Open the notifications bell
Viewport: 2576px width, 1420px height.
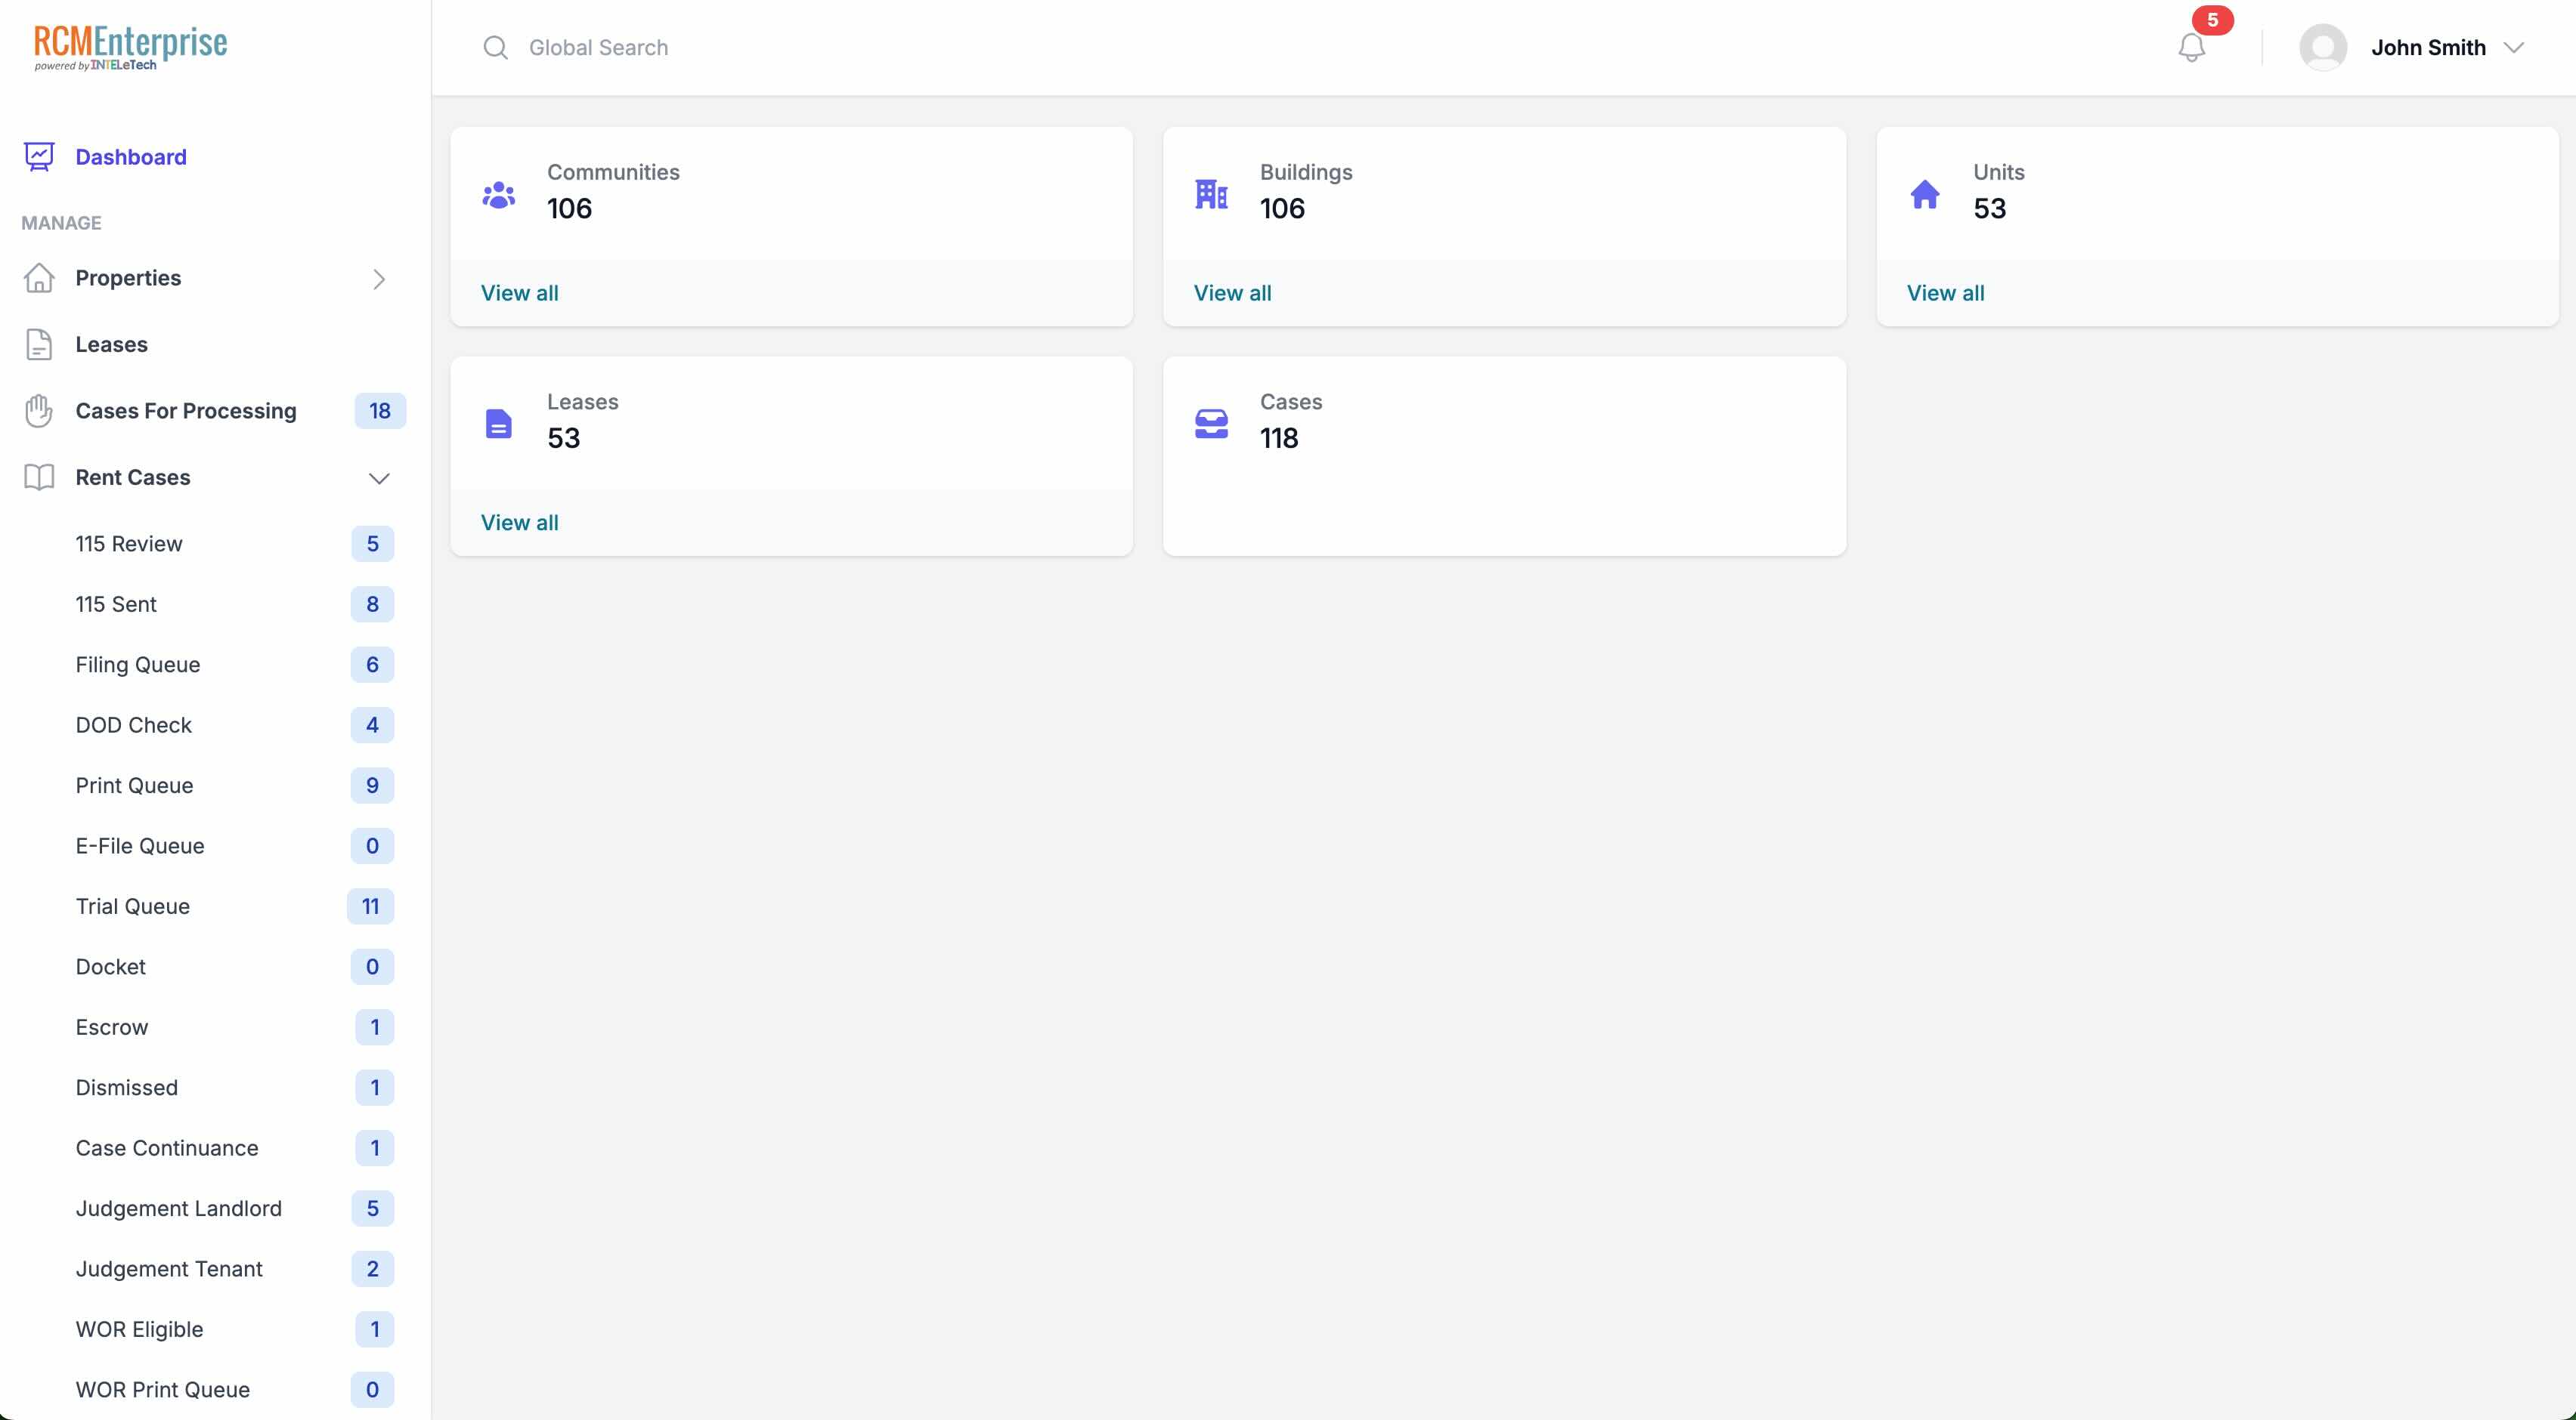2192,47
